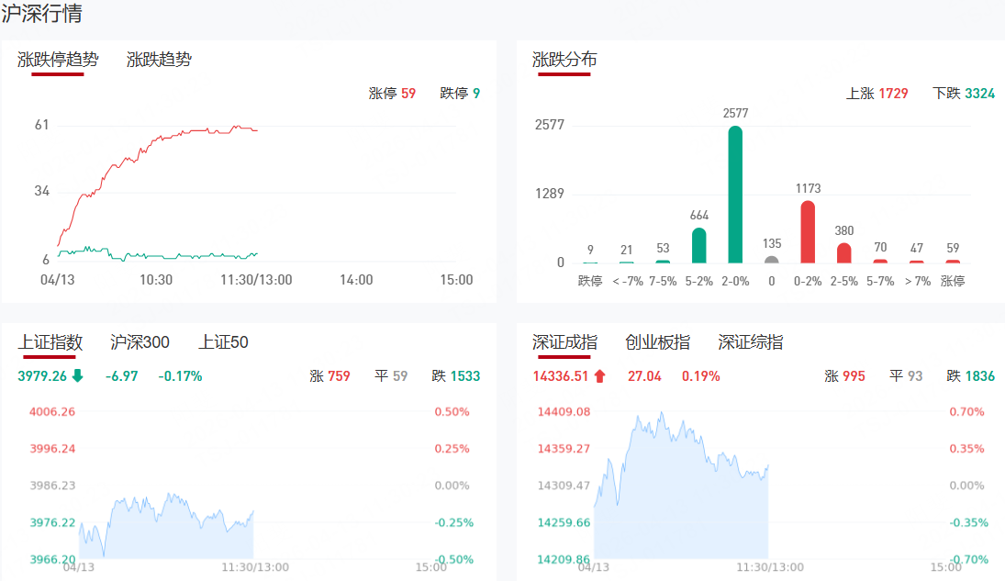Select the 深证成指 tab
1005x581 pixels.
tap(564, 342)
